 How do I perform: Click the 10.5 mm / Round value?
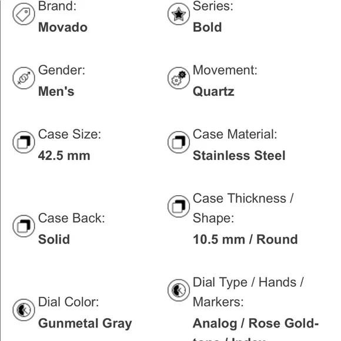[x=245, y=239]
